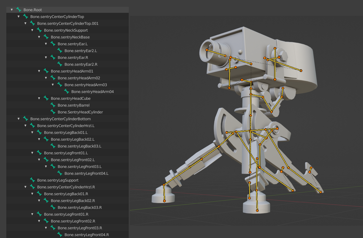
Task: Collapse the Bone.sentryLegFront03.L branch
Action: [46, 166]
